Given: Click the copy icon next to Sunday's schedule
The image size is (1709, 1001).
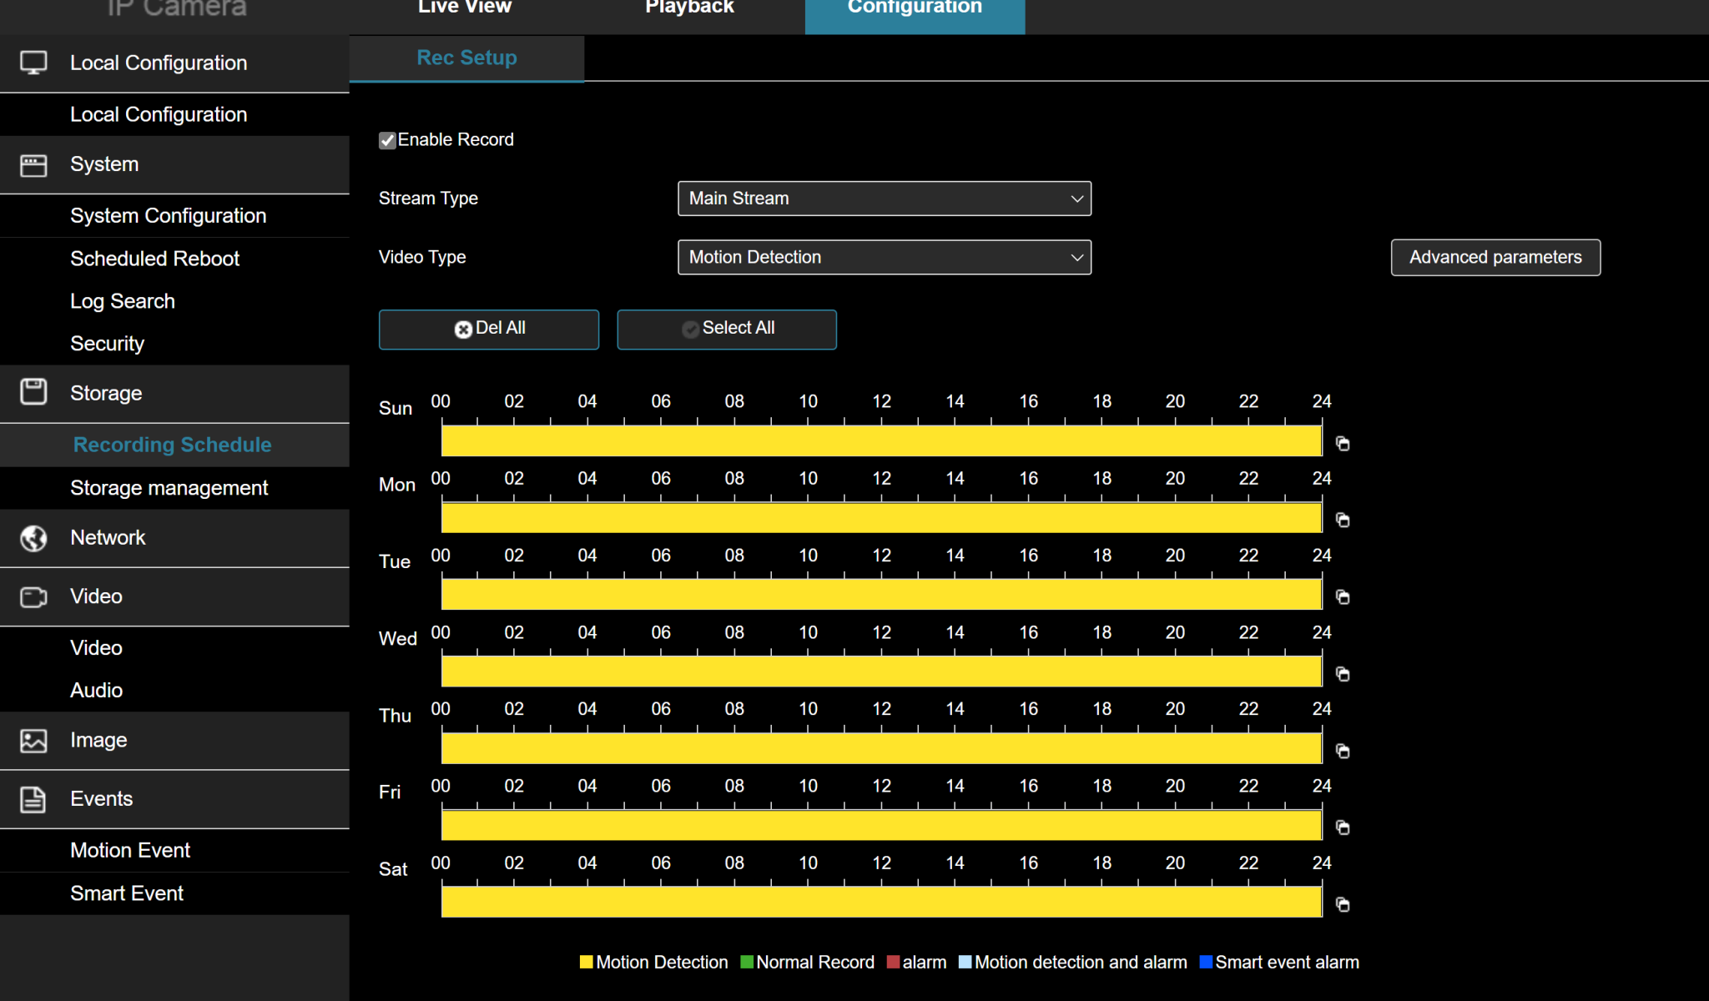Looking at the screenshot, I should [x=1343, y=443].
